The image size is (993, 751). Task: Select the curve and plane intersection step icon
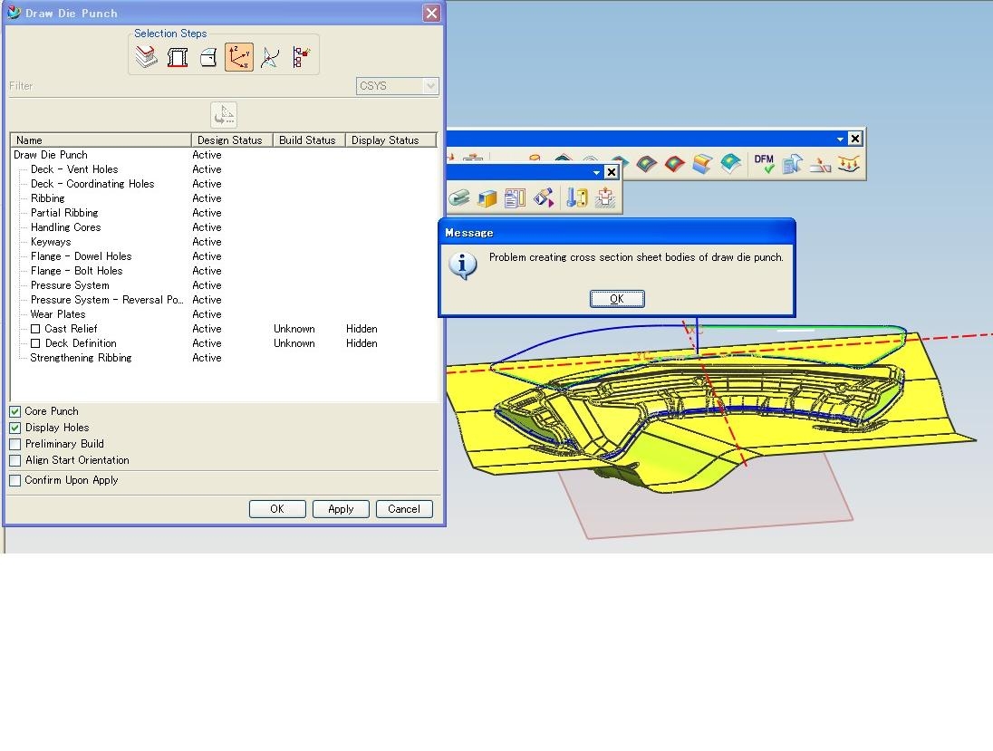pyautogui.click(x=270, y=58)
